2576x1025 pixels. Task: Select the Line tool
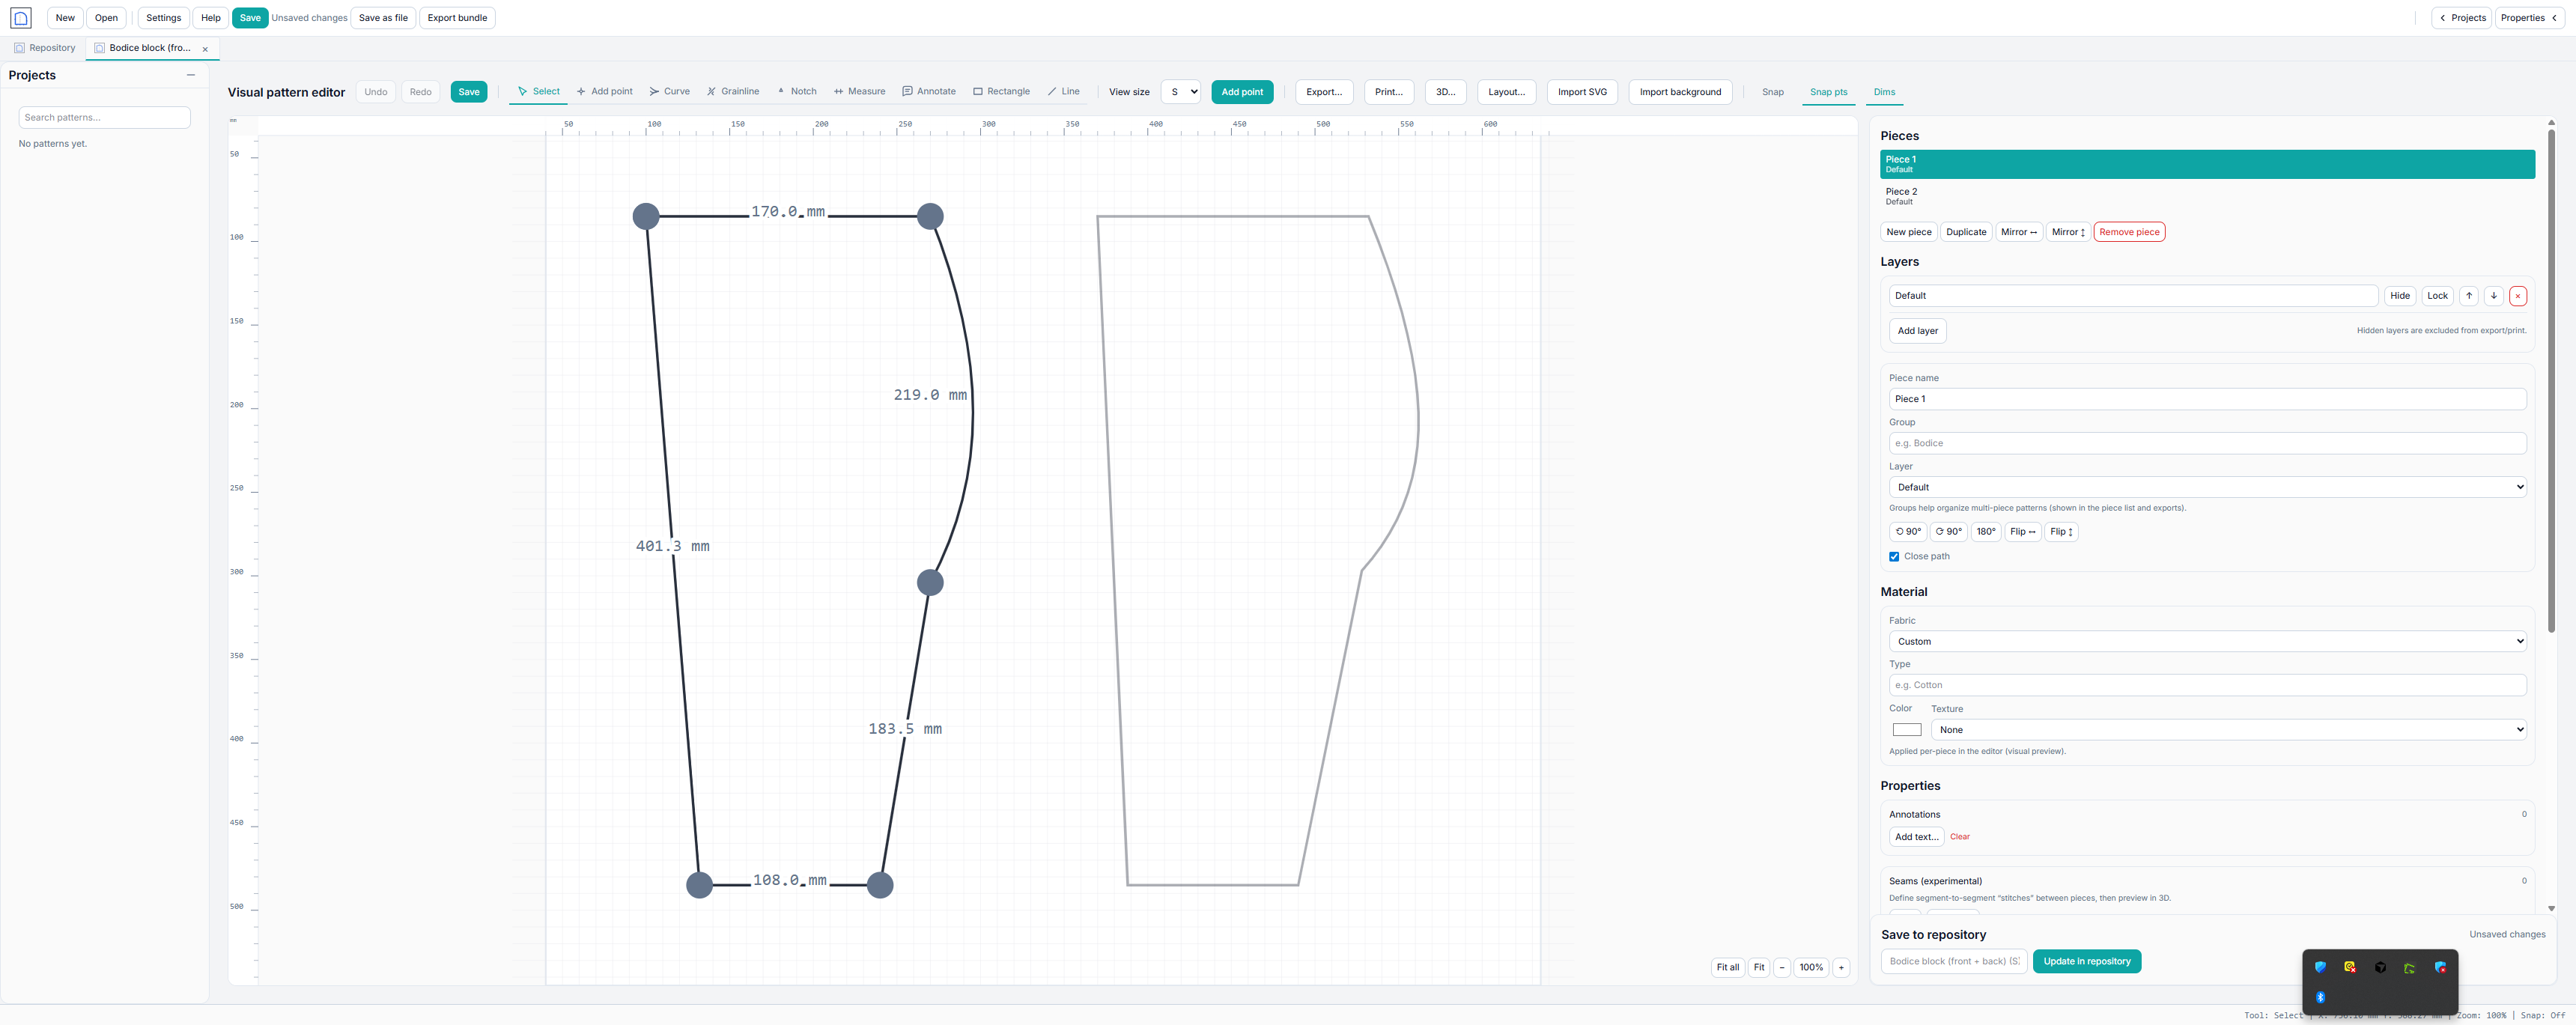[x=1063, y=91]
